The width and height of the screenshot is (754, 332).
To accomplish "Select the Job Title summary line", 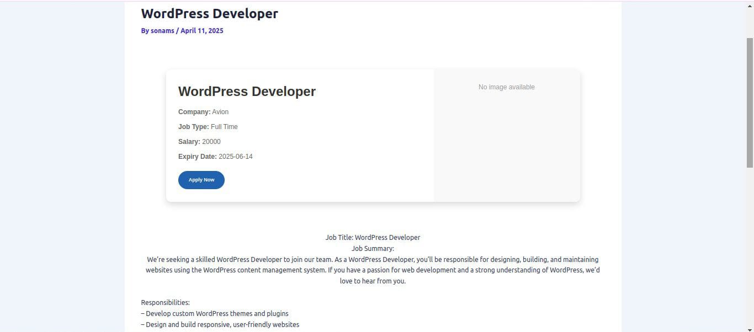I will [373, 237].
